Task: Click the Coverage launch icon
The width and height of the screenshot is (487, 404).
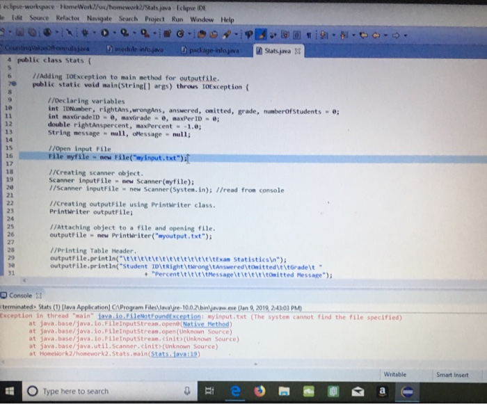Action: tap(125, 32)
